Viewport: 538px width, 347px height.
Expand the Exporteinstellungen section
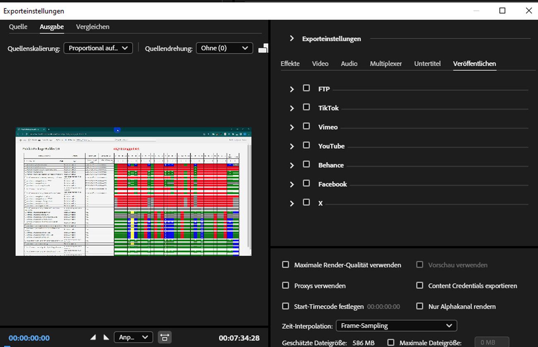click(x=292, y=38)
